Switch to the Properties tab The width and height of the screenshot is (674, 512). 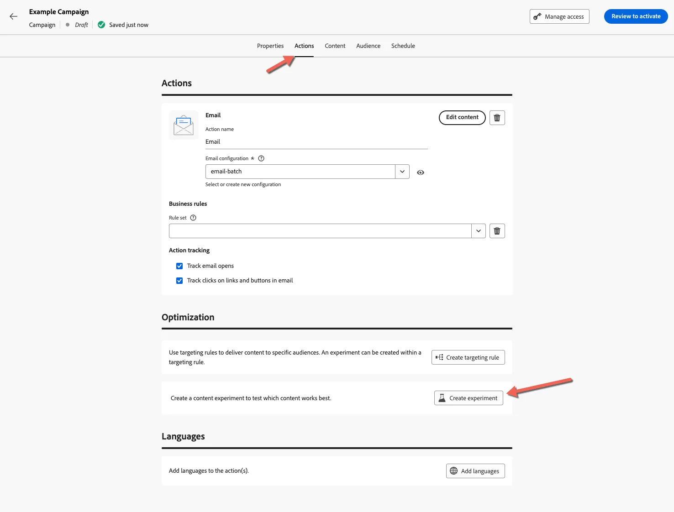tap(270, 46)
